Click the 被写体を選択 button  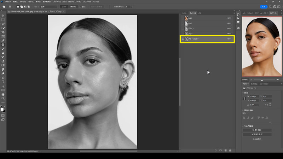(257, 134)
